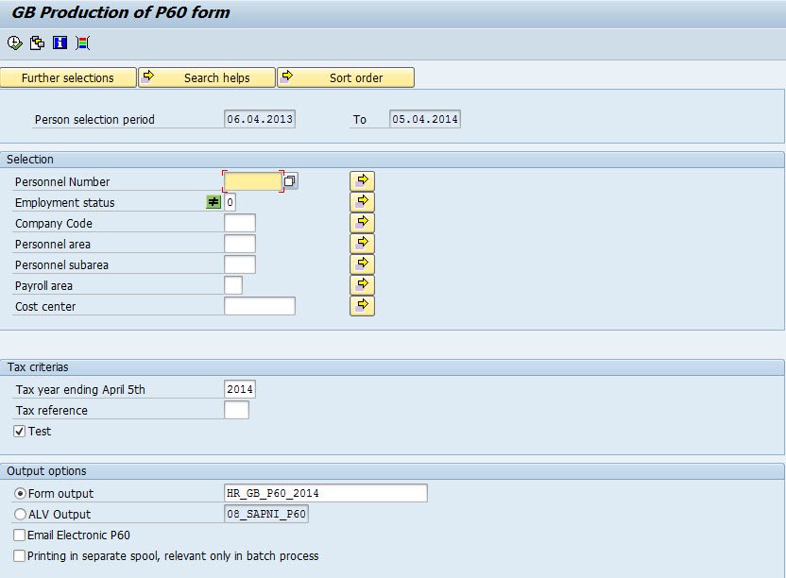Check Printing in separate spool option
786x578 pixels.
19,555
